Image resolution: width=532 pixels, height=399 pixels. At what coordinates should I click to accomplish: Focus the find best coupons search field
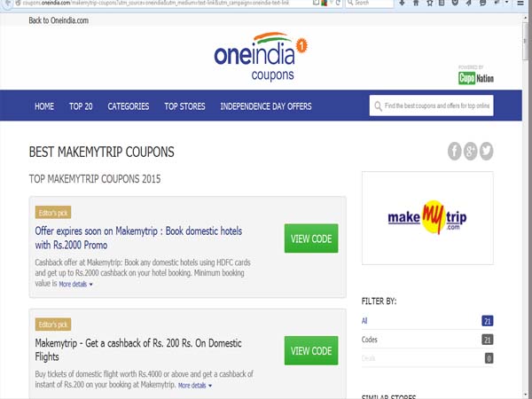(432, 106)
